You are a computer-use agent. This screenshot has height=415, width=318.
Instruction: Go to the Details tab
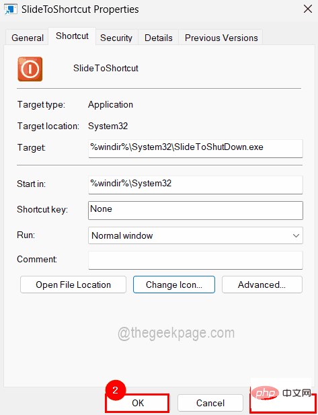point(159,38)
